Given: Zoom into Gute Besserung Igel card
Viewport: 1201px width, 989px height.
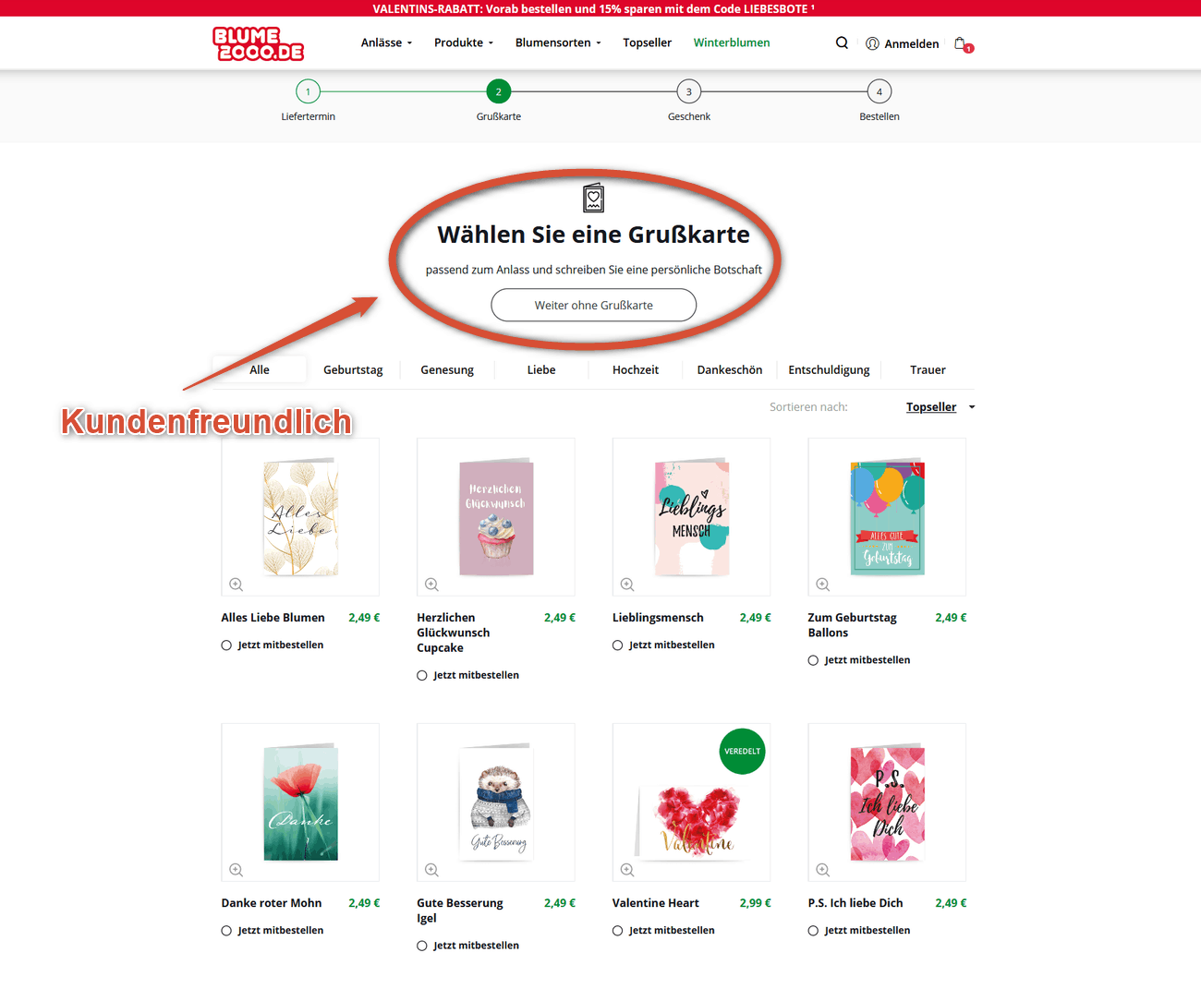Looking at the screenshot, I should point(431,870).
